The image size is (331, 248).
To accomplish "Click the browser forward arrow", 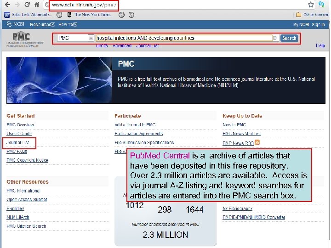I will coord(17,5).
